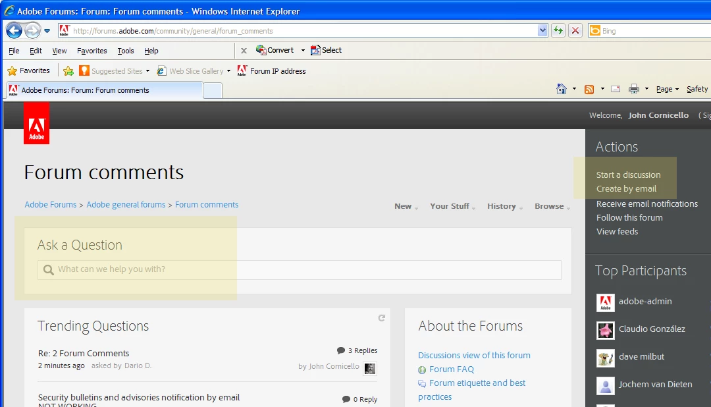Go to Adobe general forums breadcrumb

point(126,205)
